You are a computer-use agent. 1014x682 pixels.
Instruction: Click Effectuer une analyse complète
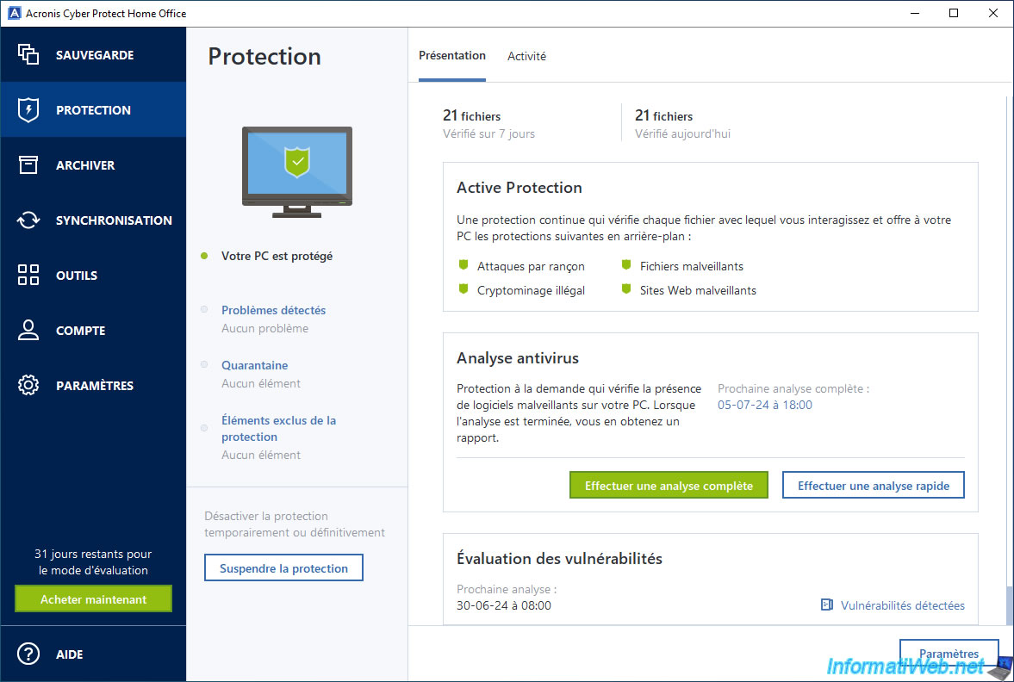669,485
